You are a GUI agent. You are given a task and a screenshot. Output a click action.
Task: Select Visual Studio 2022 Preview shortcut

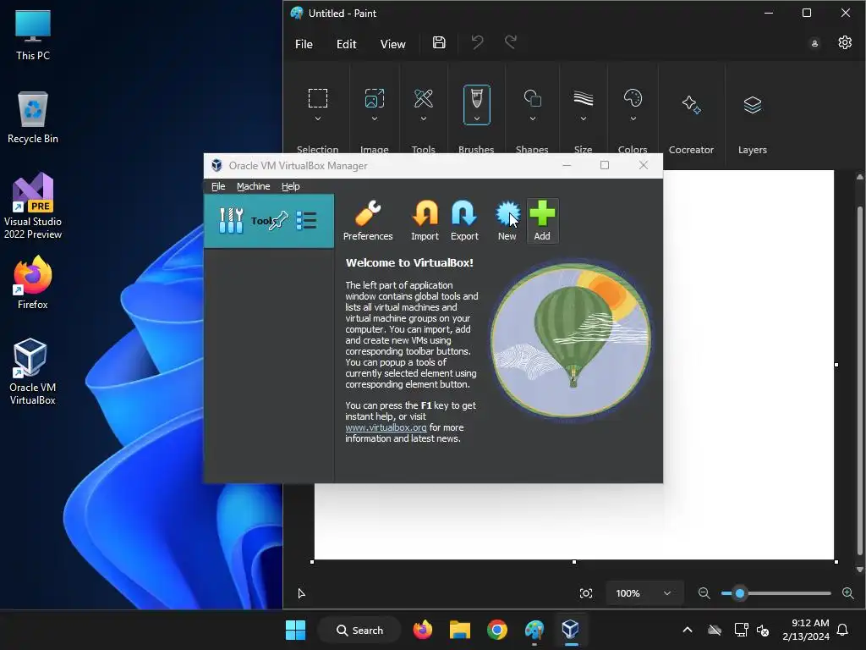click(x=33, y=206)
